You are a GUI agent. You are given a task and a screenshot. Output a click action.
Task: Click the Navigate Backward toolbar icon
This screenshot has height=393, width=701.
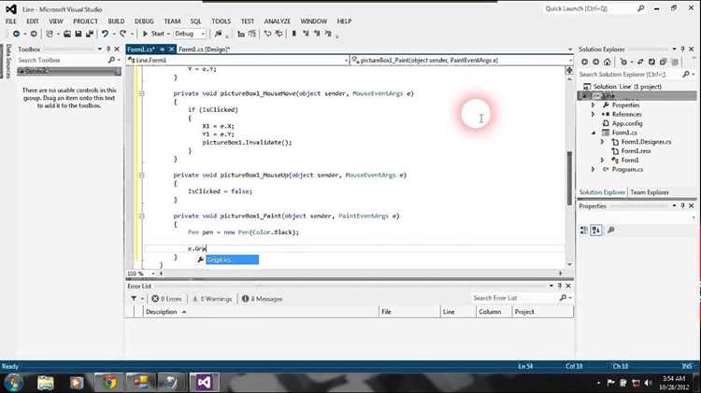pos(16,34)
